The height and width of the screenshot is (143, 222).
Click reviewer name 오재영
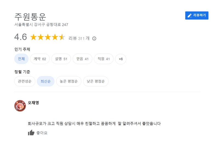pyautogui.click(x=33, y=103)
